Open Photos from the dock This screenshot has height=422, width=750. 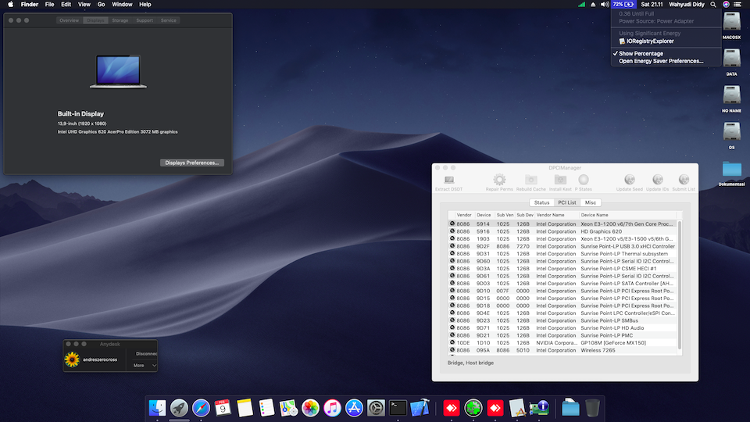[x=310, y=408]
